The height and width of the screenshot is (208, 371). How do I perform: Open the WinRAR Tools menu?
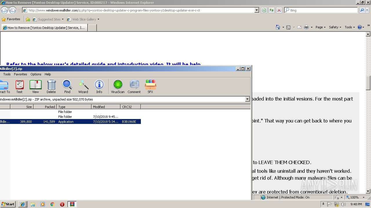(7, 74)
